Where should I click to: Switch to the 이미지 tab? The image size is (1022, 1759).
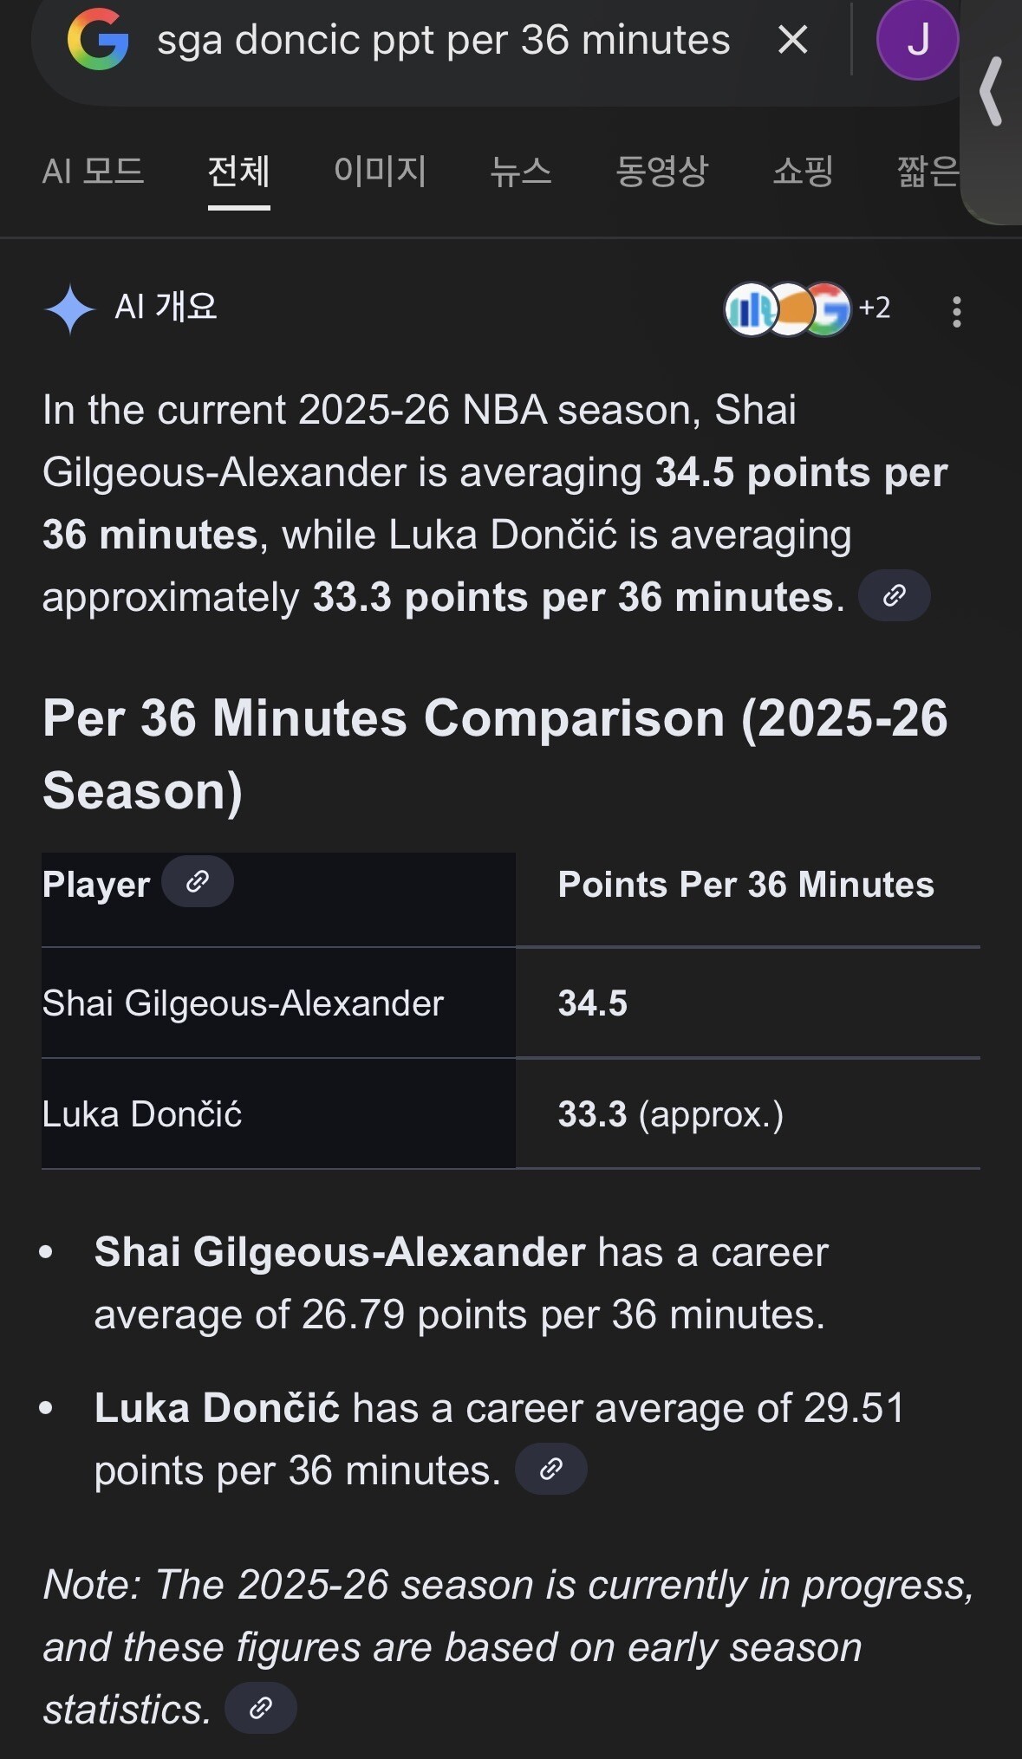tap(380, 171)
